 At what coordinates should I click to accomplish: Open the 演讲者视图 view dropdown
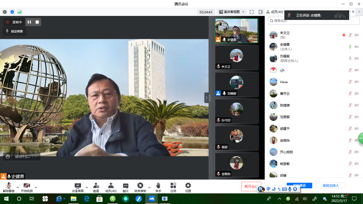click(x=231, y=12)
